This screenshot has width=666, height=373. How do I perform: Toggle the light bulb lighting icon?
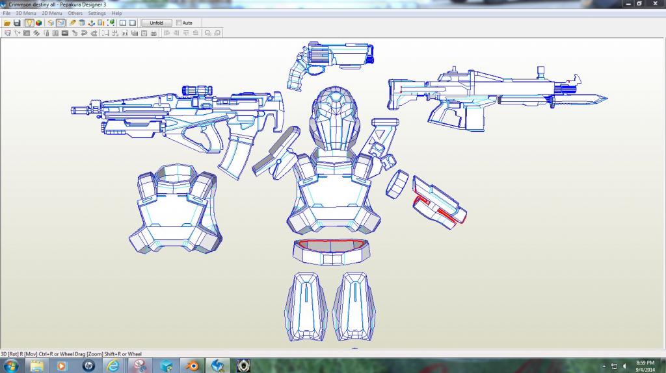pos(29,23)
